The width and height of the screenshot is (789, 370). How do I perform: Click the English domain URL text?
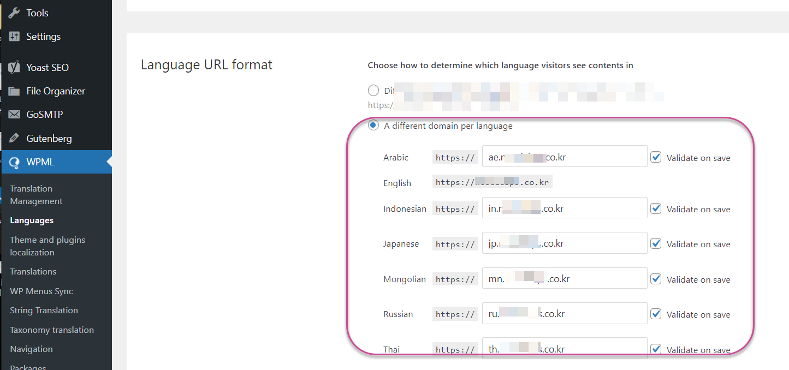point(493,182)
